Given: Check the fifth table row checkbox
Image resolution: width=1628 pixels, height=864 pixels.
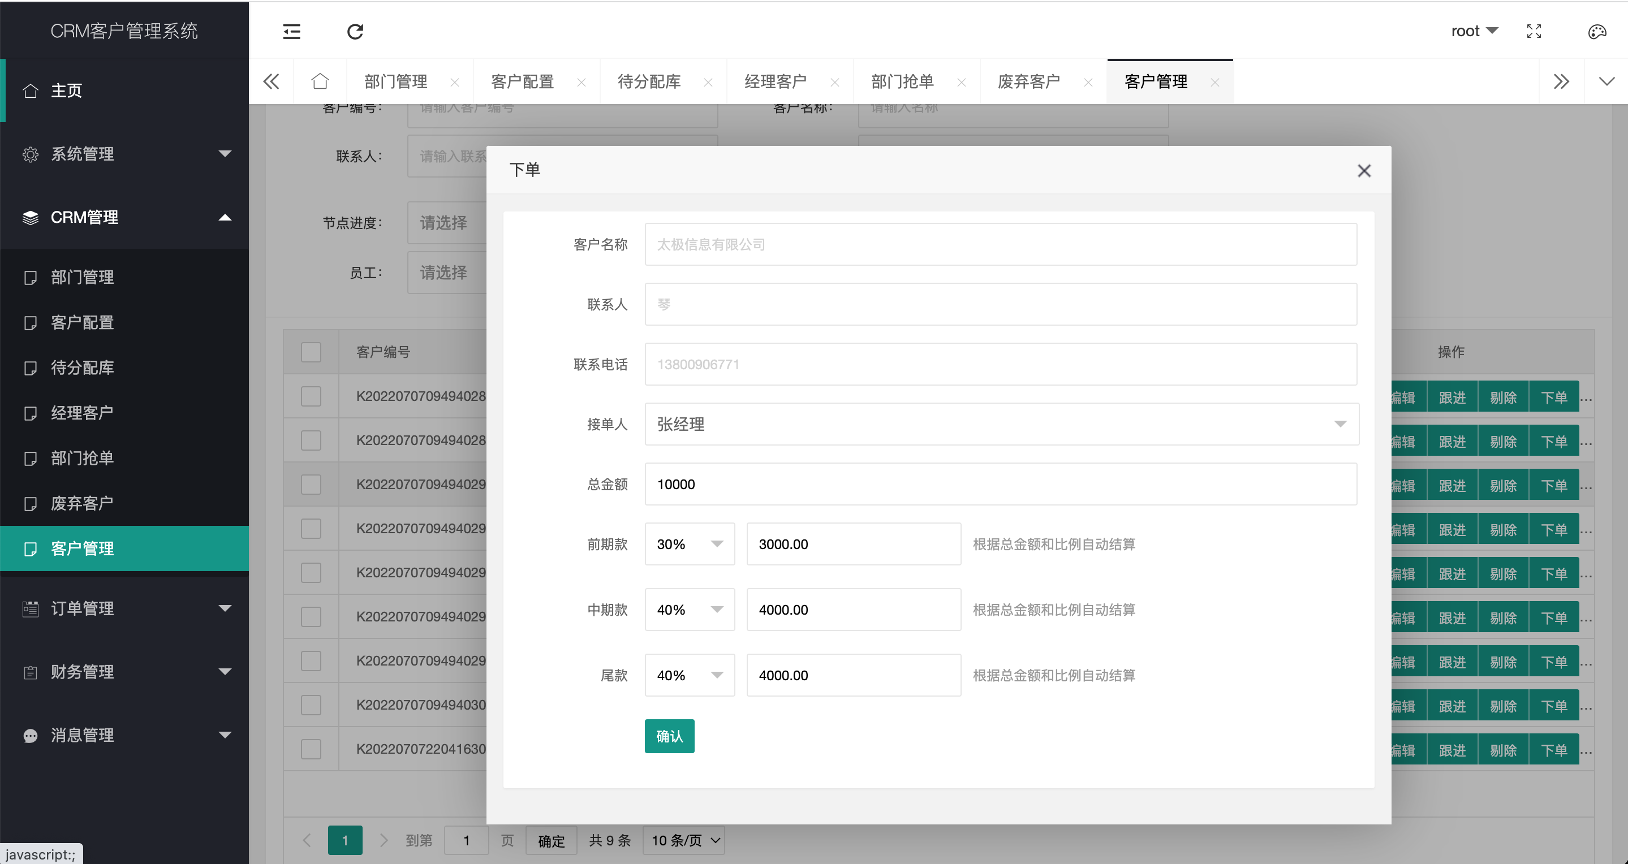Looking at the screenshot, I should click(x=311, y=572).
